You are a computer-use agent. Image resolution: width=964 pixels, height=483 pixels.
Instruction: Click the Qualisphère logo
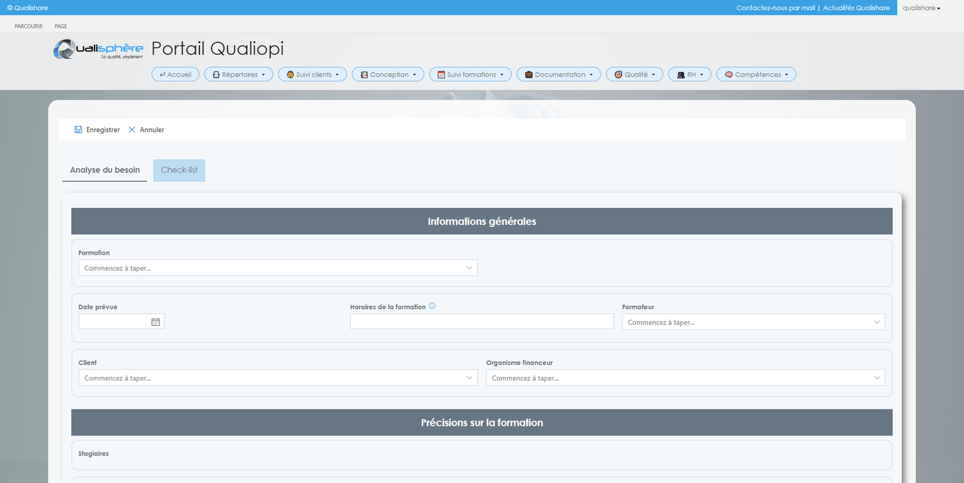(98, 49)
